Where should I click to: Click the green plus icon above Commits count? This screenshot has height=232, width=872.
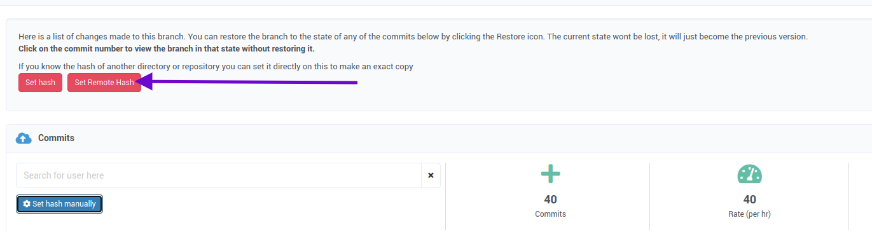(550, 174)
